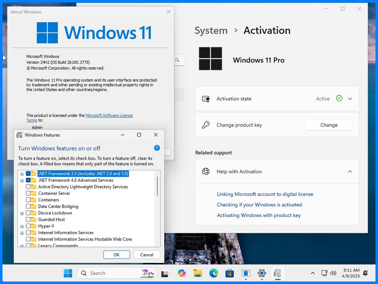The width and height of the screenshot is (378, 284).
Task: Select the Data Center Bridging label
Action: [x=58, y=207]
